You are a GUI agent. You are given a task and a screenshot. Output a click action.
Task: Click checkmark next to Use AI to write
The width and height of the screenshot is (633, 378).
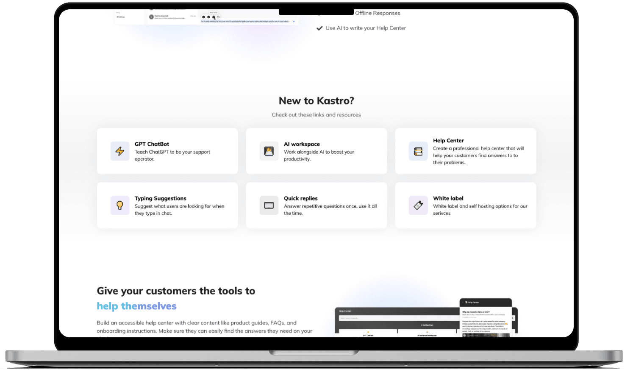[319, 28]
